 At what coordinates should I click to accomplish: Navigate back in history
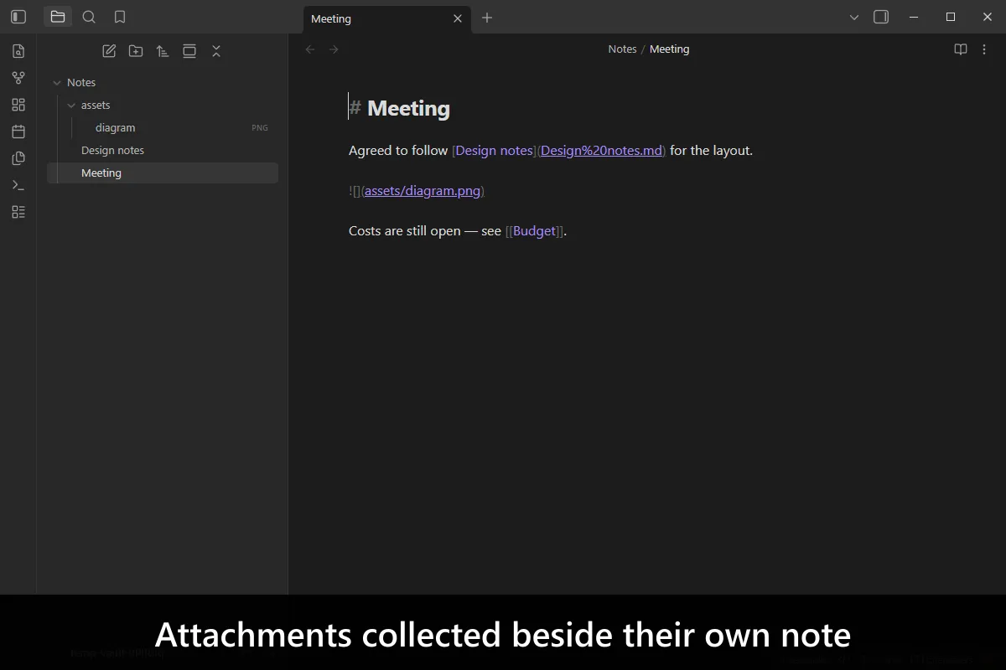[310, 49]
